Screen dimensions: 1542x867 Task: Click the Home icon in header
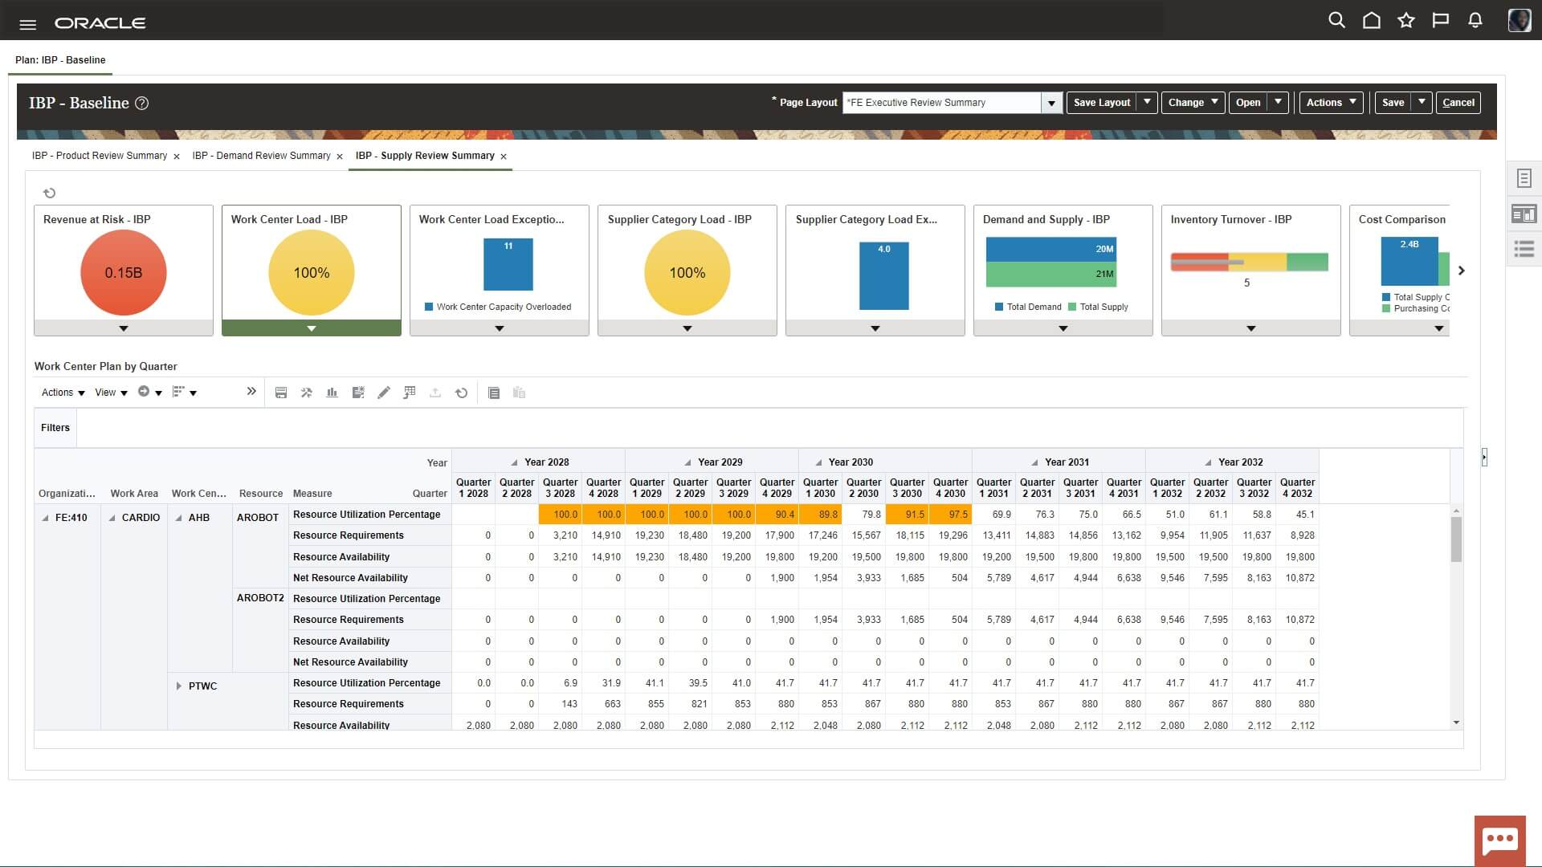click(1371, 21)
